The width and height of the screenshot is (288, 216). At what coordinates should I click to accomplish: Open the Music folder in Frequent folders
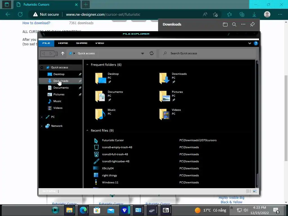click(105, 114)
